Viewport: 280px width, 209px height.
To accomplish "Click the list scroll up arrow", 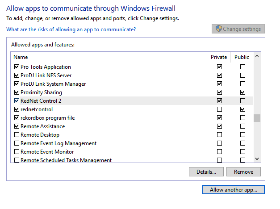I will coord(257,56).
